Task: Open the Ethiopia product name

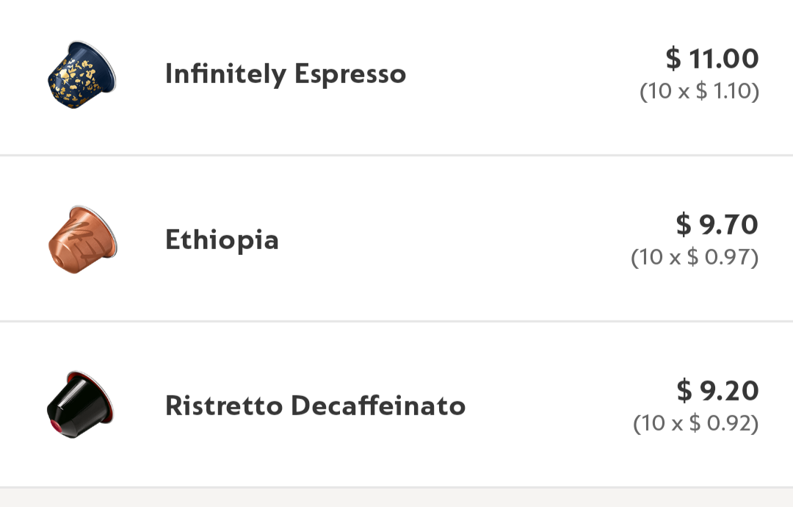Action: pyautogui.click(x=222, y=240)
